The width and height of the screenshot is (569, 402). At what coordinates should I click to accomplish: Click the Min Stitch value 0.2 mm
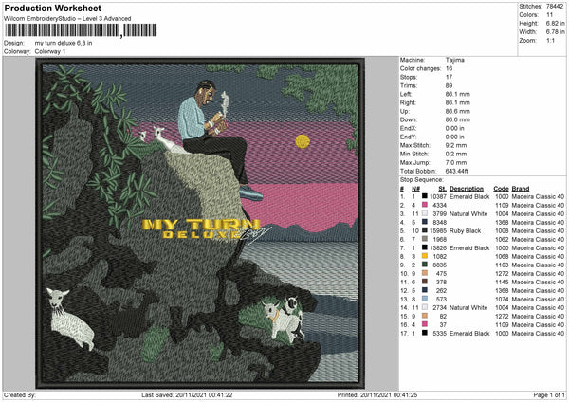[456, 154]
